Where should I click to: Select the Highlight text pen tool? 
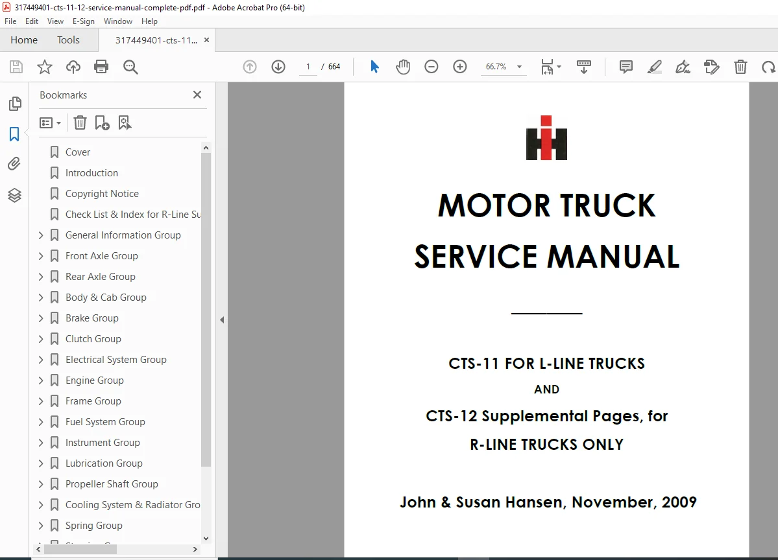click(655, 66)
